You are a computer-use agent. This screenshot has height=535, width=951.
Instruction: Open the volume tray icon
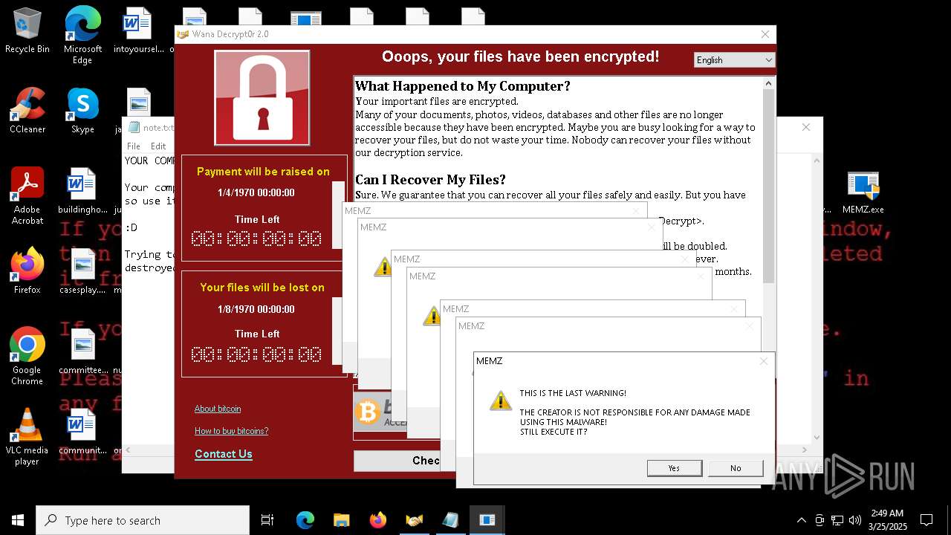point(854,520)
